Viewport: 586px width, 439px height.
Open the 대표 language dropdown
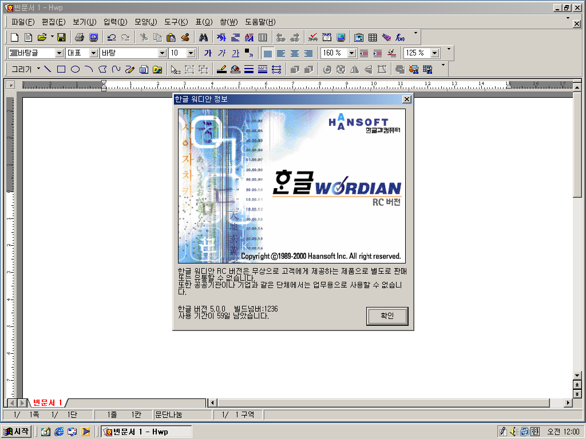coord(93,53)
